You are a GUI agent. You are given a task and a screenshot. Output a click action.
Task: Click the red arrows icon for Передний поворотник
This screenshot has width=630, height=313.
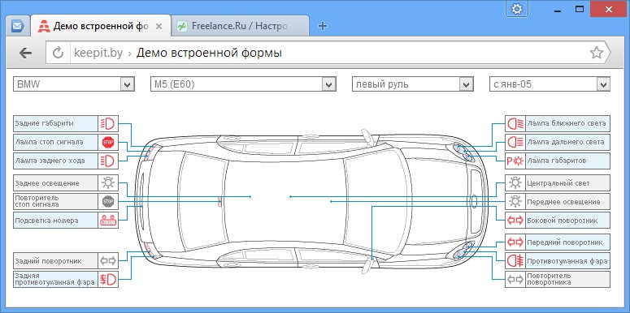(x=515, y=242)
